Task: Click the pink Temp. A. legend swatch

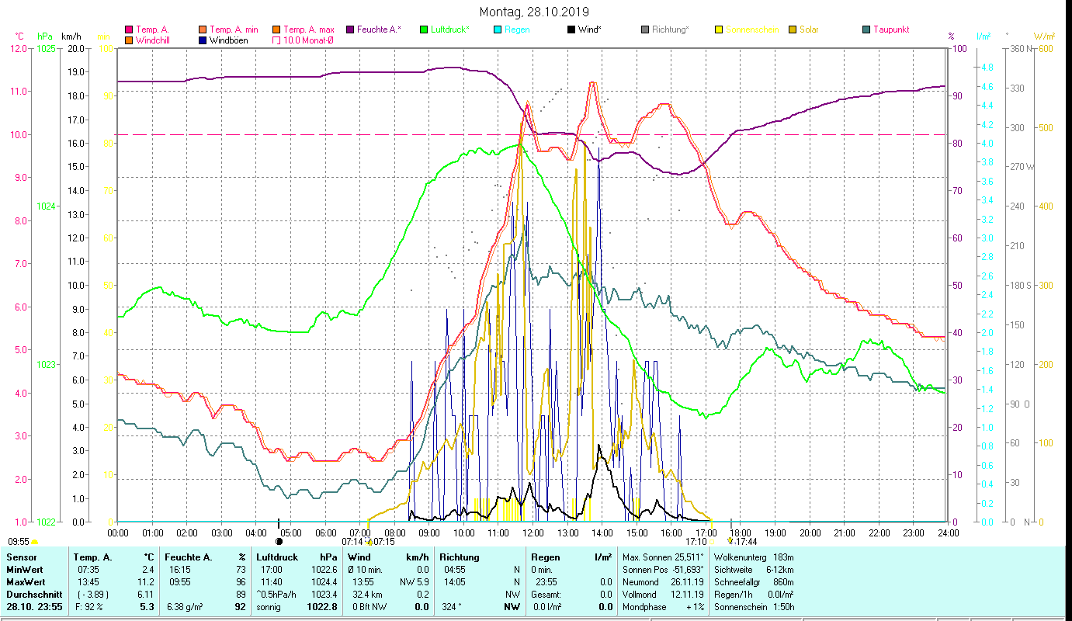Action: [129, 29]
